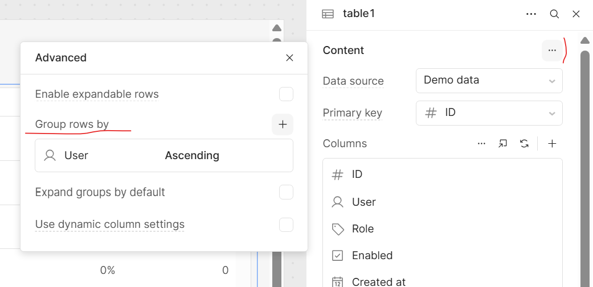Select the Role column item
This screenshot has width=593, height=287.
pyautogui.click(x=443, y=229)
